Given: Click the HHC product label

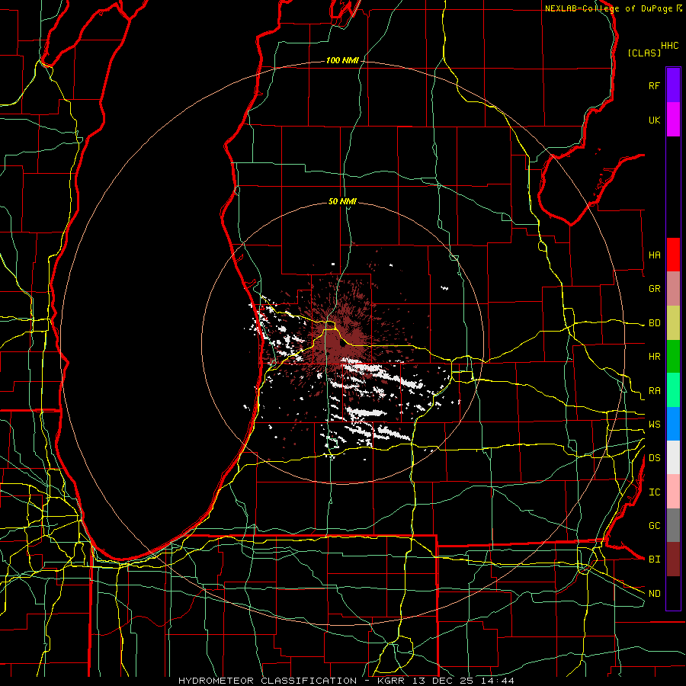Looking at the screenshot, I should 670,46.
